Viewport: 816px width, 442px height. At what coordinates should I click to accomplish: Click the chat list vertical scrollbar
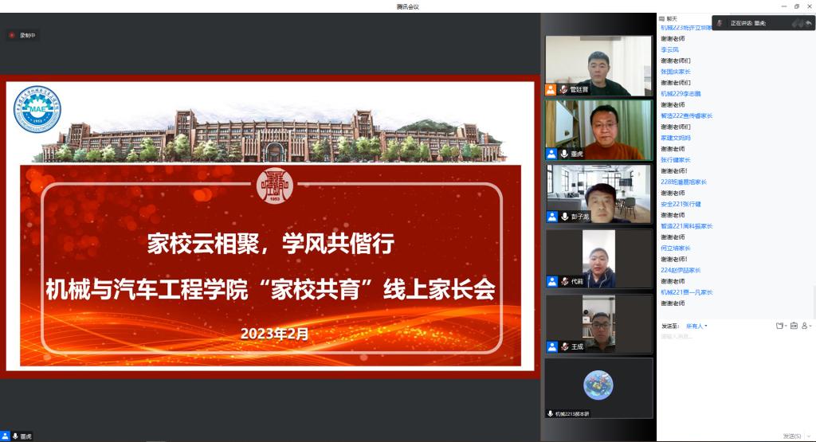coord(813,303)
